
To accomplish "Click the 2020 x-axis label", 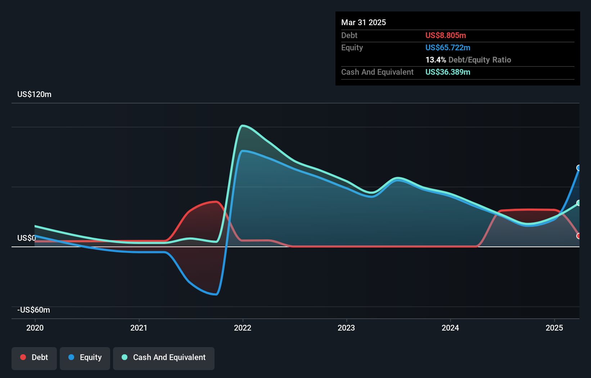I will (x=35, y=328).
